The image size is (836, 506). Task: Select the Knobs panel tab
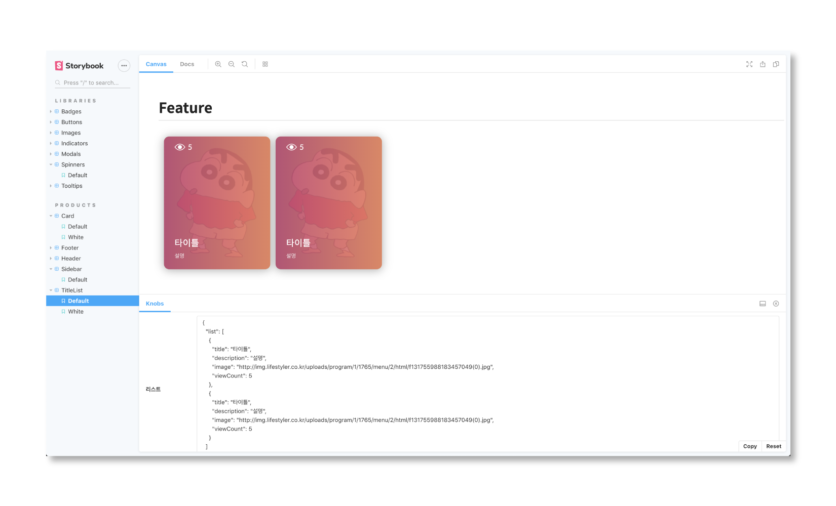click(155, 304)
